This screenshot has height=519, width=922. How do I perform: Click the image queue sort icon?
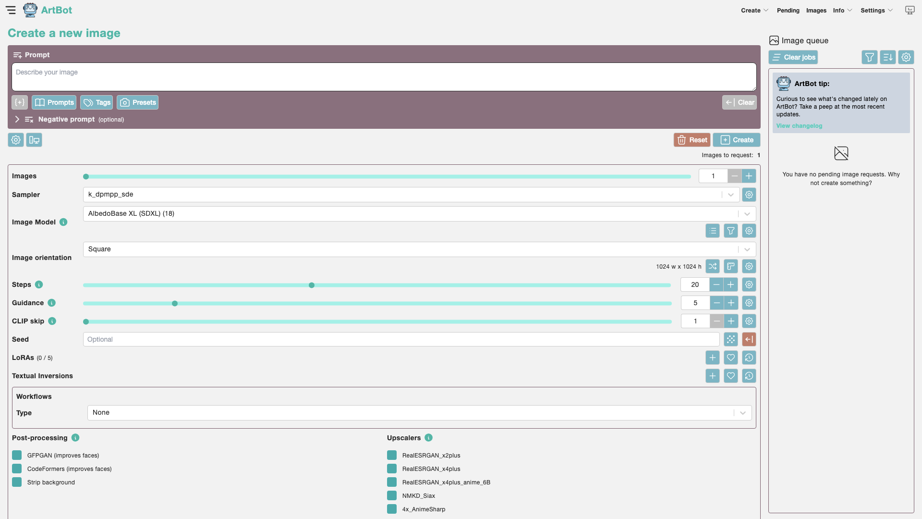(887, 57)
